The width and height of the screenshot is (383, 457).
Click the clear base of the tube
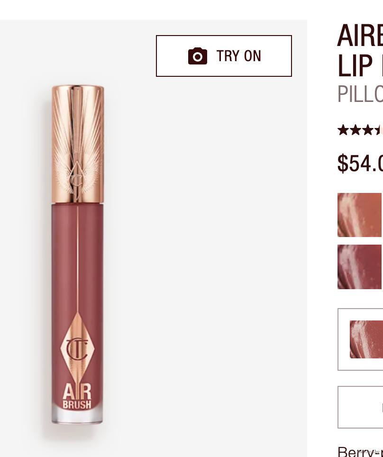pyautogui.click(x=77, y=416)
